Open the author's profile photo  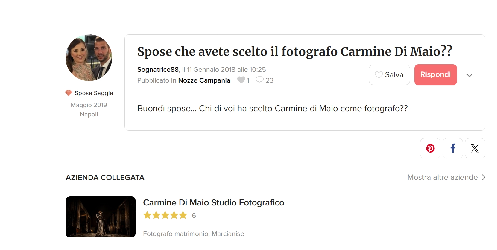[x=89, y=58]
